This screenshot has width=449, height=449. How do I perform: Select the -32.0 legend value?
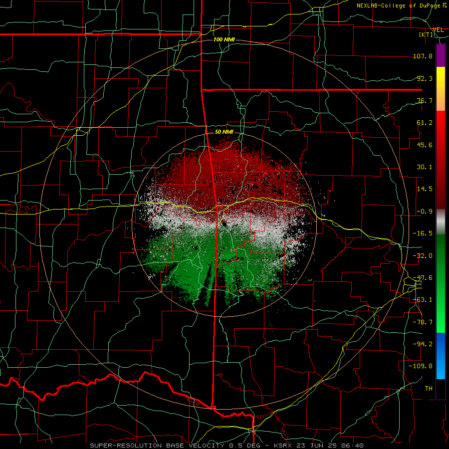[x=423, y=256]
